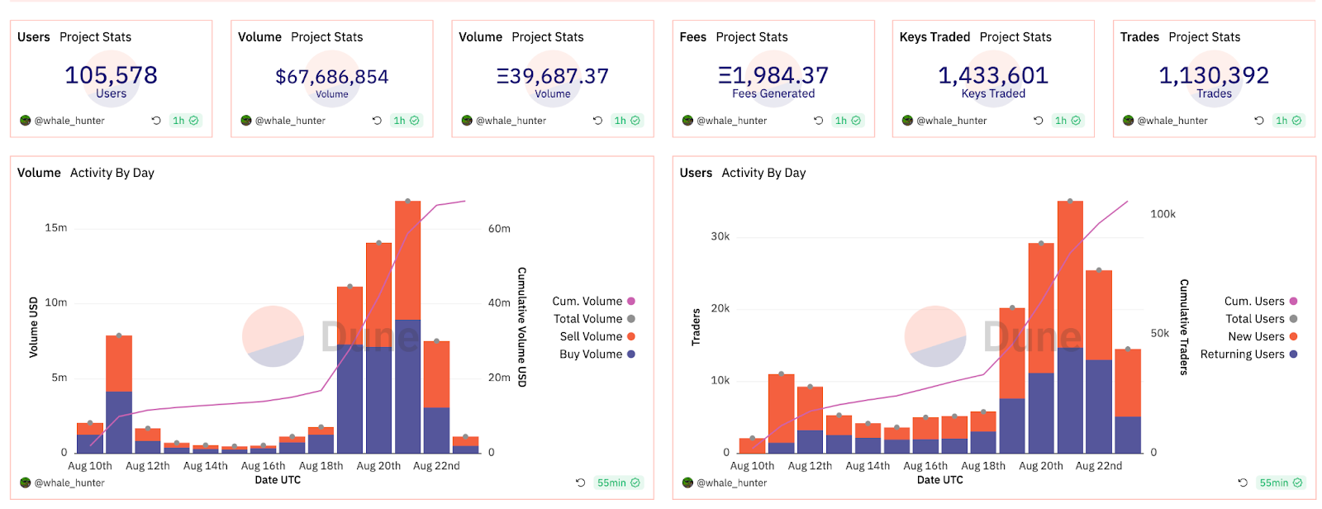Click the refresh icon on Users stats card
Screen dimensions: 1322x509
click(x=156, y=121)
